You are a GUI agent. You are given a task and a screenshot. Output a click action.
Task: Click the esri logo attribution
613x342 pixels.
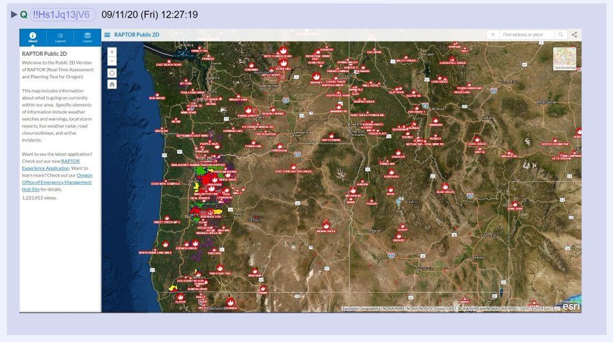tap(570, 307)
